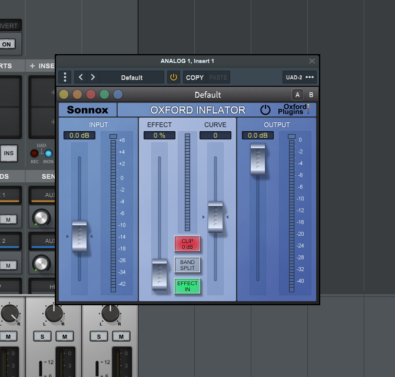Image resolution: width=395 pixels, height=377 pixels.
Task: Open the Default preset name field
Action: pyautogui.click(x=132, y=78)
